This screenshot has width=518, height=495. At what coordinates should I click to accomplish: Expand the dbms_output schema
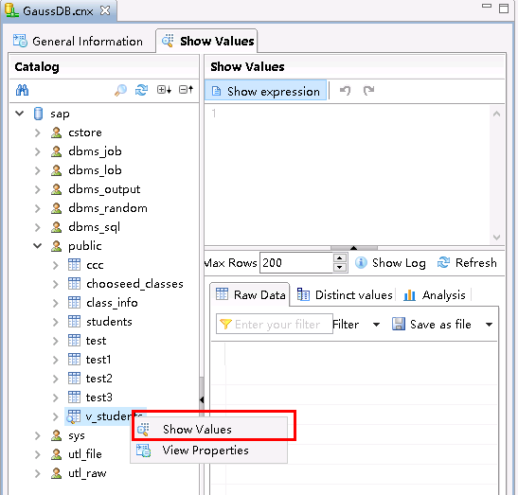pos(38,189)
